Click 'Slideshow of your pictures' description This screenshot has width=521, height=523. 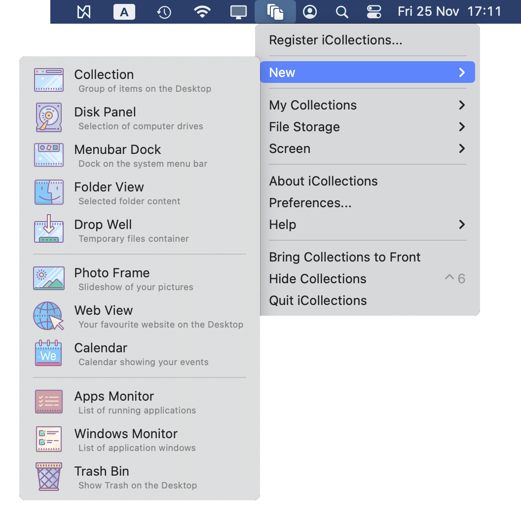tap(136, 287)
